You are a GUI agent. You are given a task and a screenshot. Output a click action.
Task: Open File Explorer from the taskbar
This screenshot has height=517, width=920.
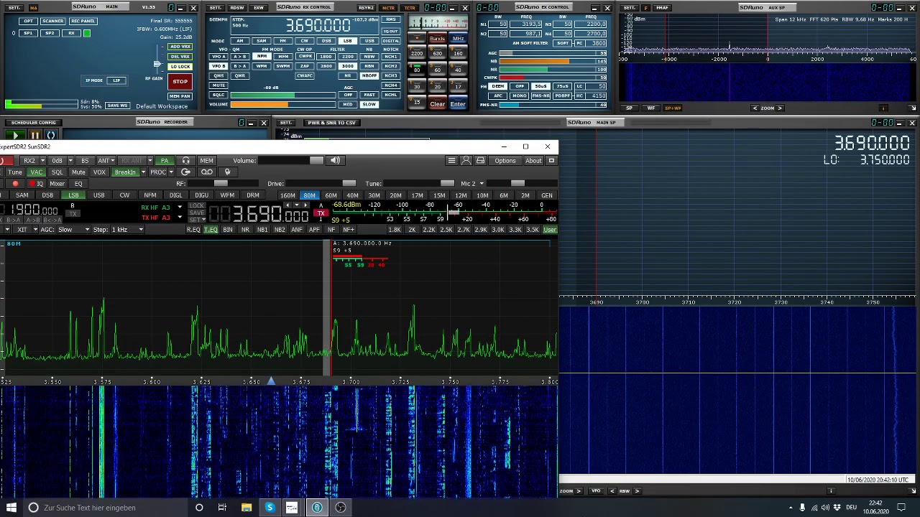[x=247, y=508]
